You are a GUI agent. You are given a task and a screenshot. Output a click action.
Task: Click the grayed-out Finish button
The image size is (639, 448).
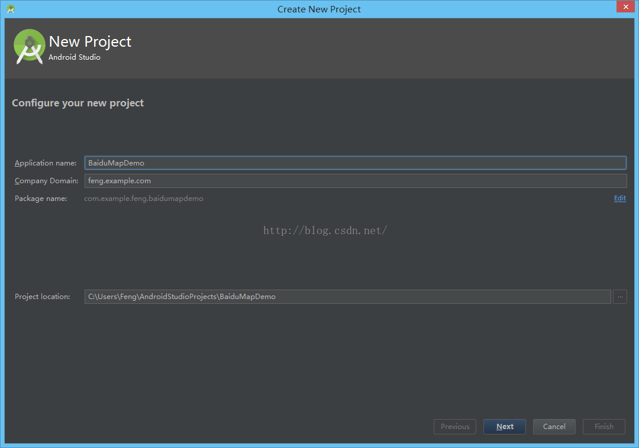604,427
